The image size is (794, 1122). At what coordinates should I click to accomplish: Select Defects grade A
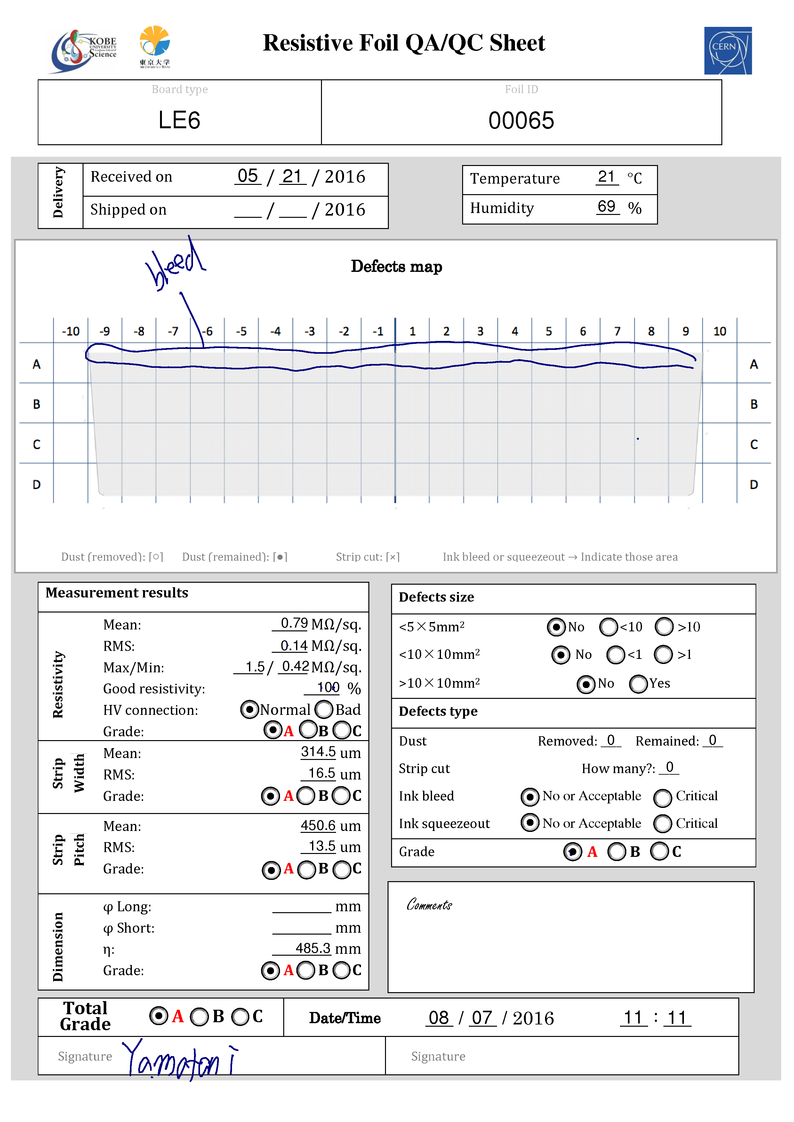(x=573, y=851)
